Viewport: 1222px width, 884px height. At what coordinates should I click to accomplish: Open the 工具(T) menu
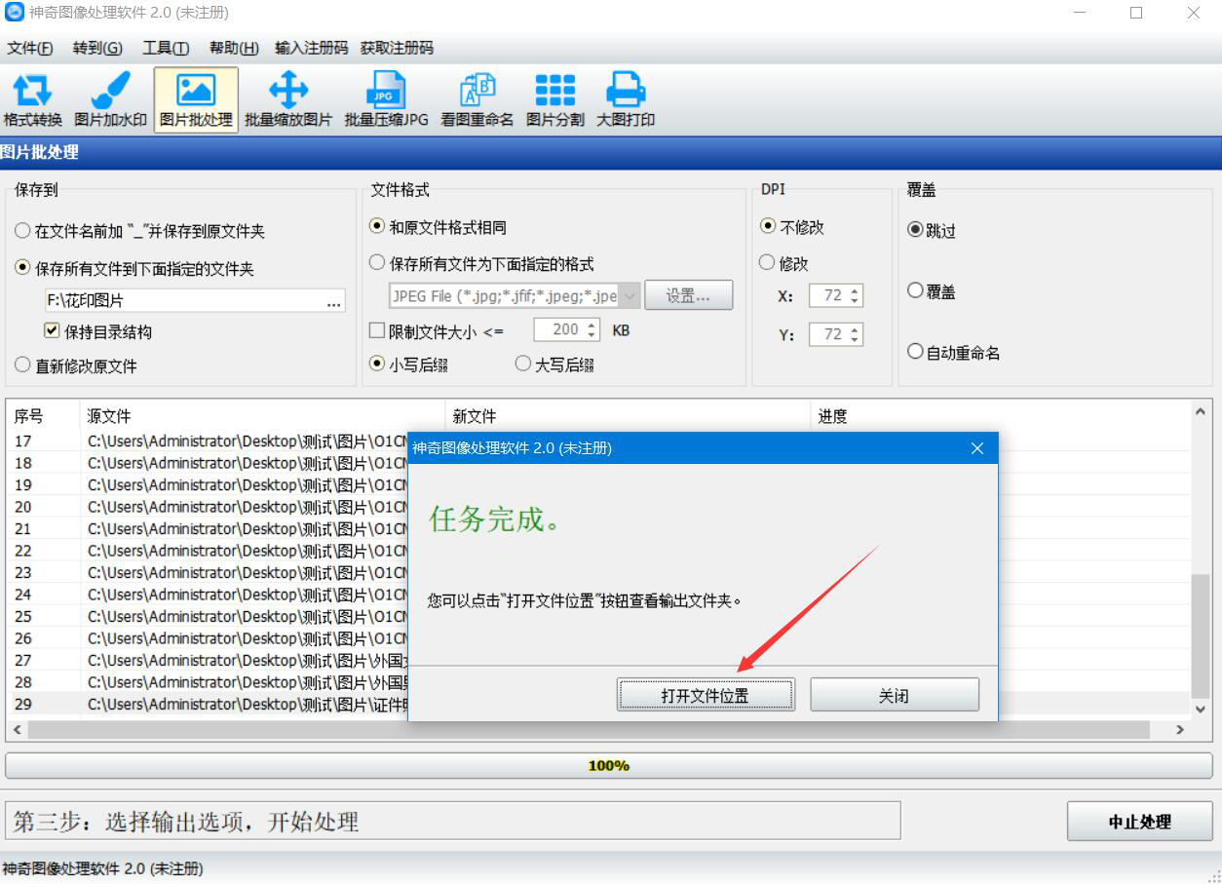(166, 48)
